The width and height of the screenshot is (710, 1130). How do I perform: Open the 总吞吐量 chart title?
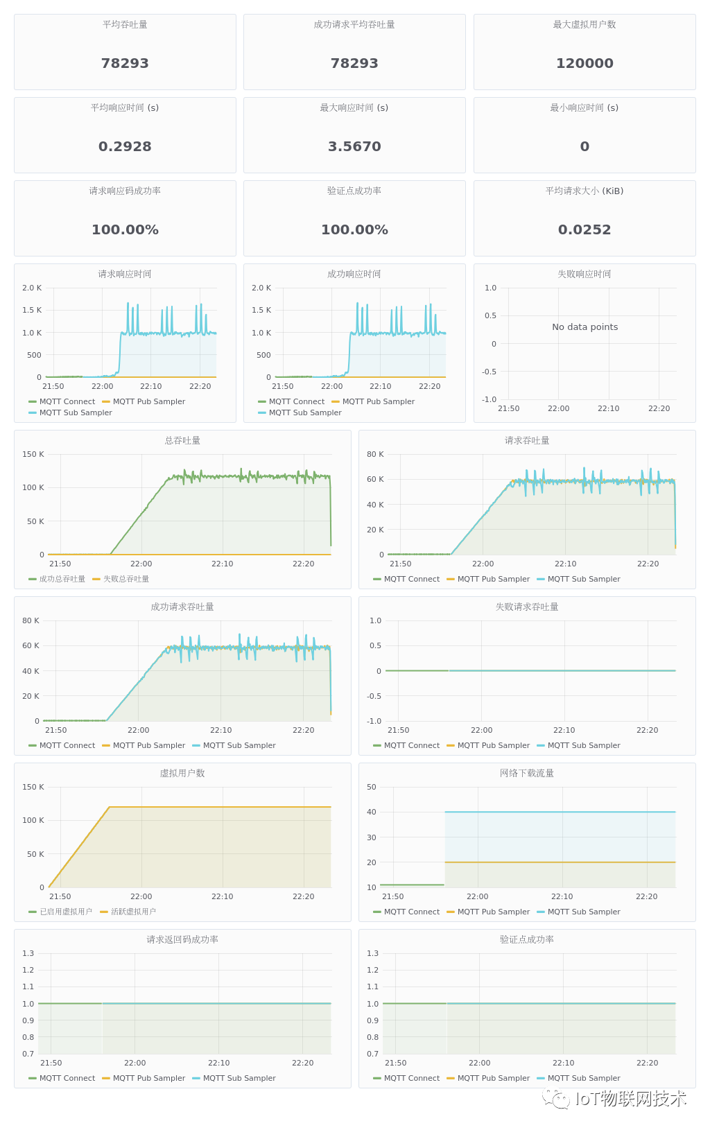[182, 441]
